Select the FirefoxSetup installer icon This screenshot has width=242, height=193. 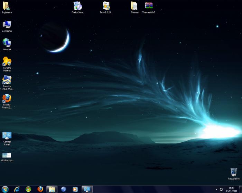(78, 7)
